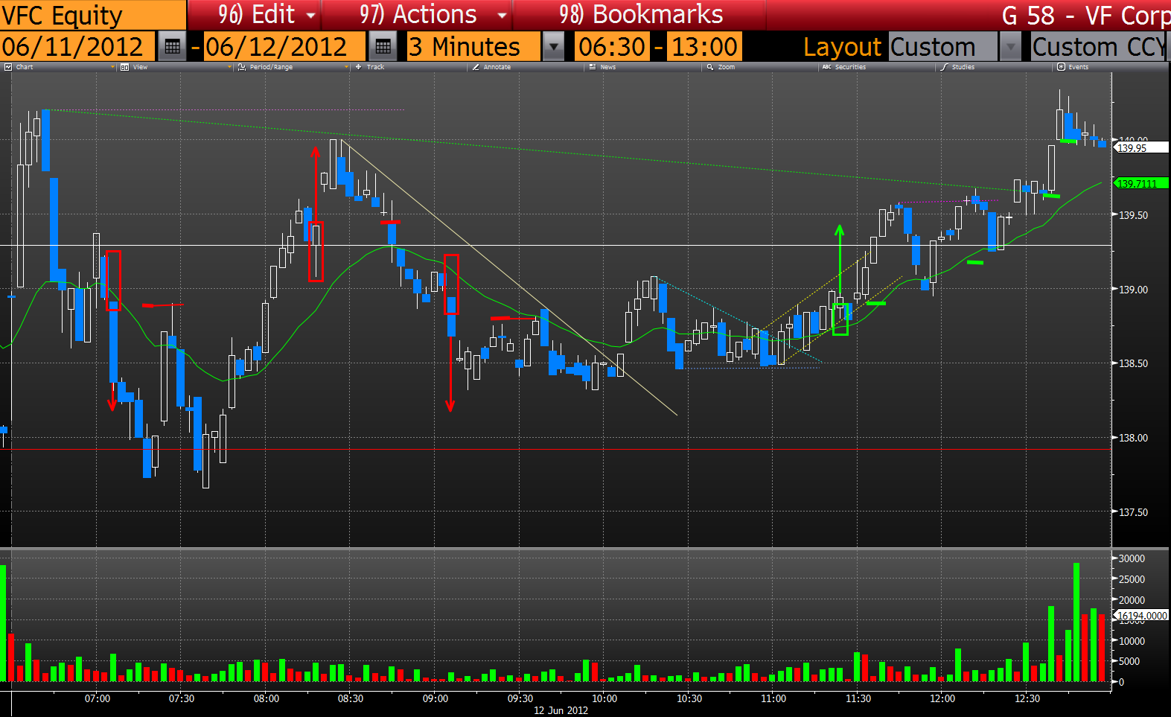Select the Annotate pencil icon
The image size is (1171, 717).
[475, 67]
